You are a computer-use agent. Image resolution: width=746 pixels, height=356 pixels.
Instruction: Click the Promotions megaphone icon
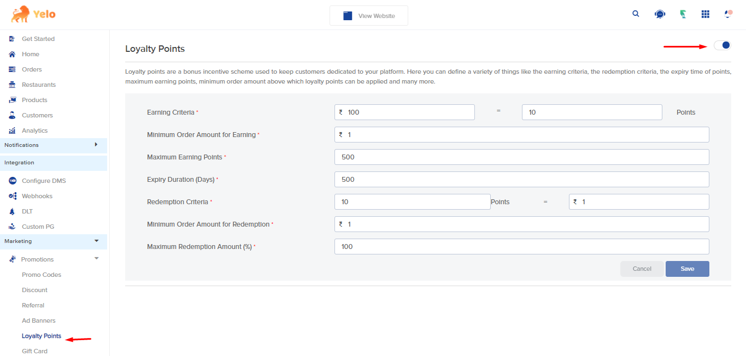pyautogui.click(x=12, y=259)
